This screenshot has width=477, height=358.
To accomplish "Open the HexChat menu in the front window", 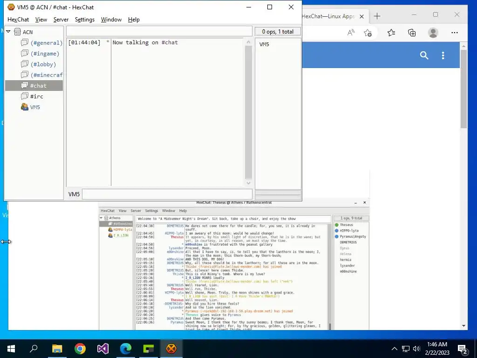I will click(x=18, y=20).
